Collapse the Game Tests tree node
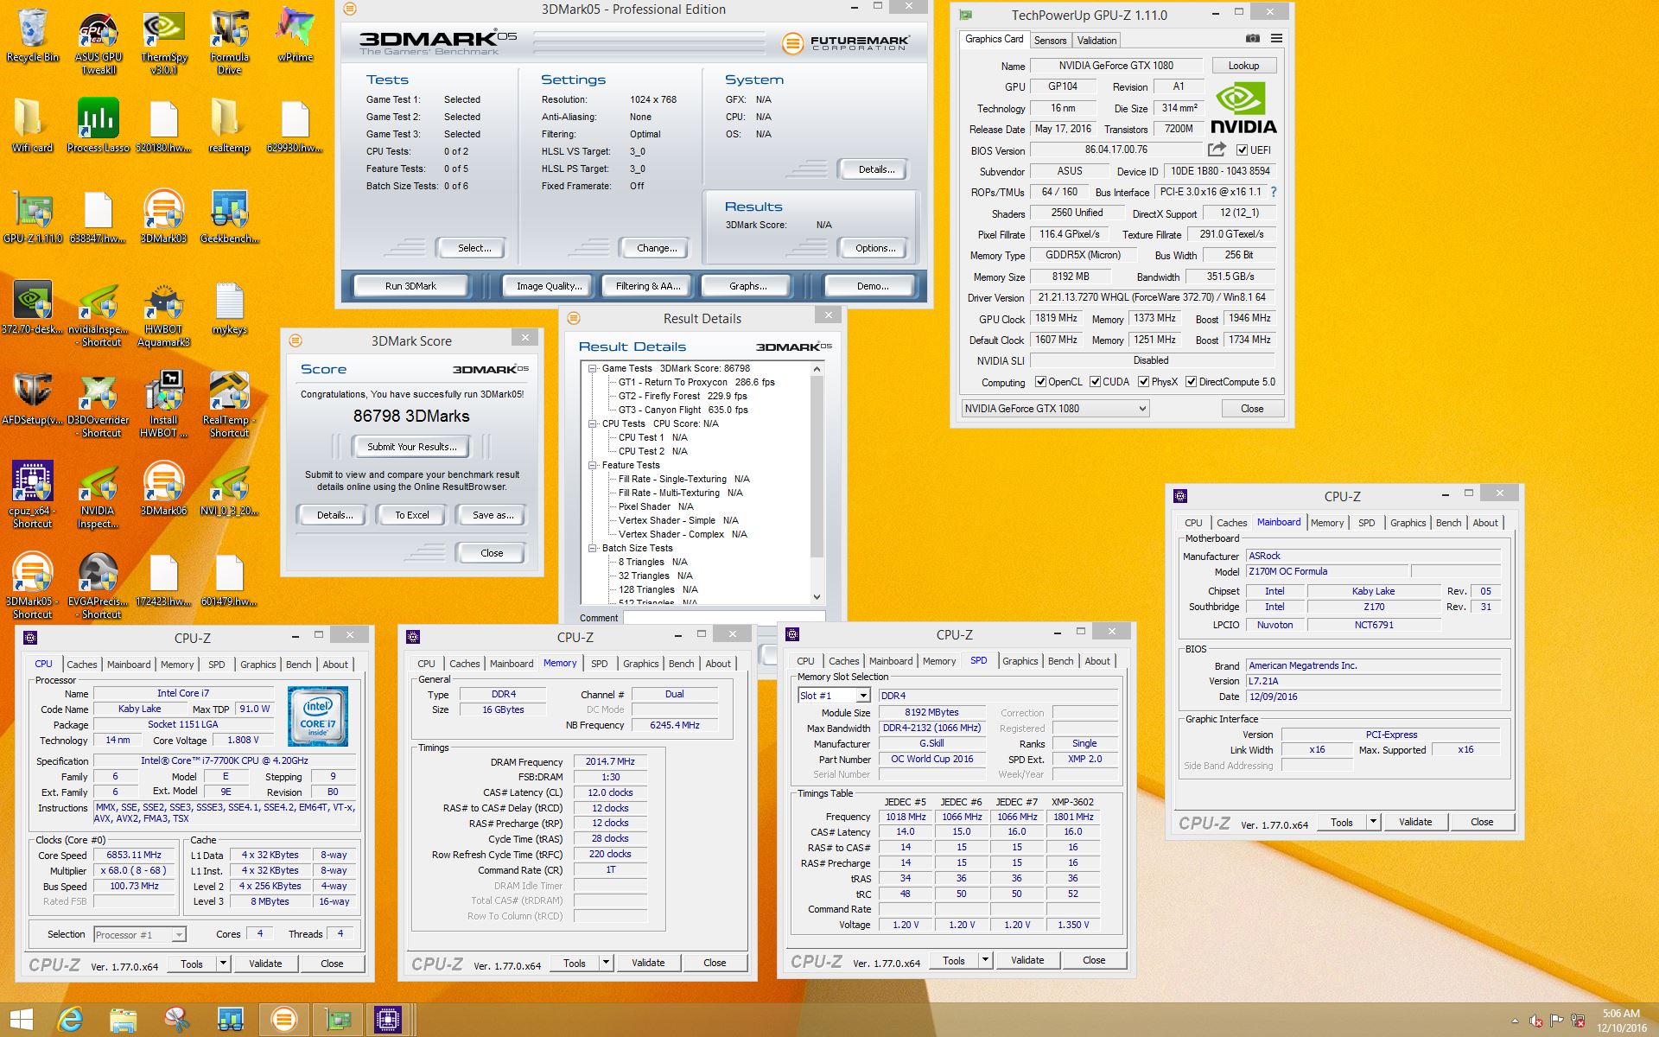This screenshot has width=1659, height=1037. coord(593,369)
